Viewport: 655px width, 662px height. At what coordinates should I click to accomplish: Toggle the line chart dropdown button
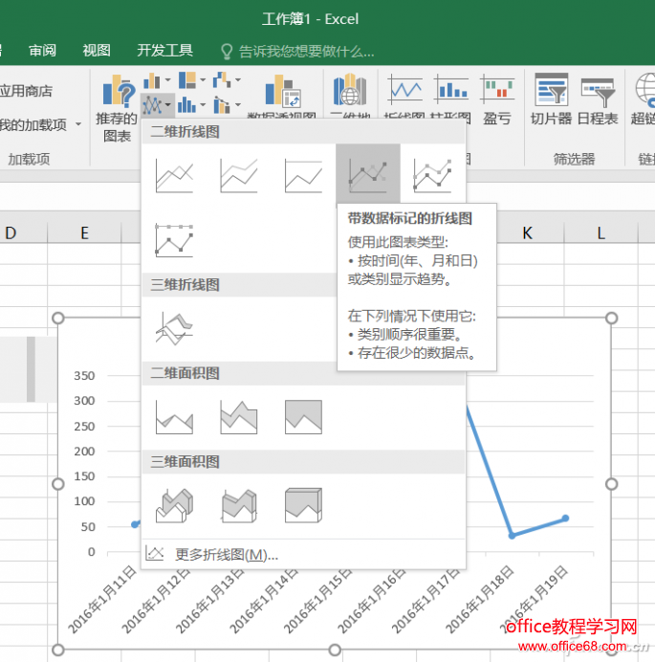coord(157,104)
